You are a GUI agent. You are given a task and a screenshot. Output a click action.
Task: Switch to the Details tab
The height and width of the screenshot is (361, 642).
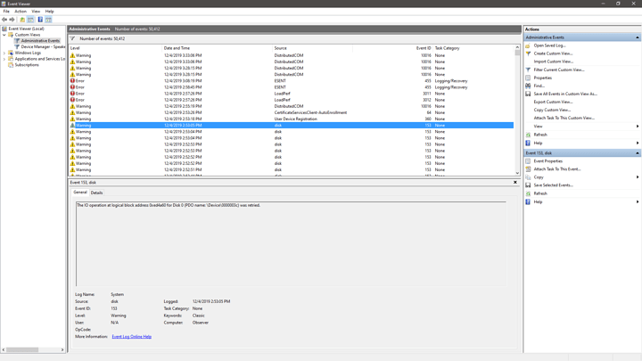coord(96,193)
